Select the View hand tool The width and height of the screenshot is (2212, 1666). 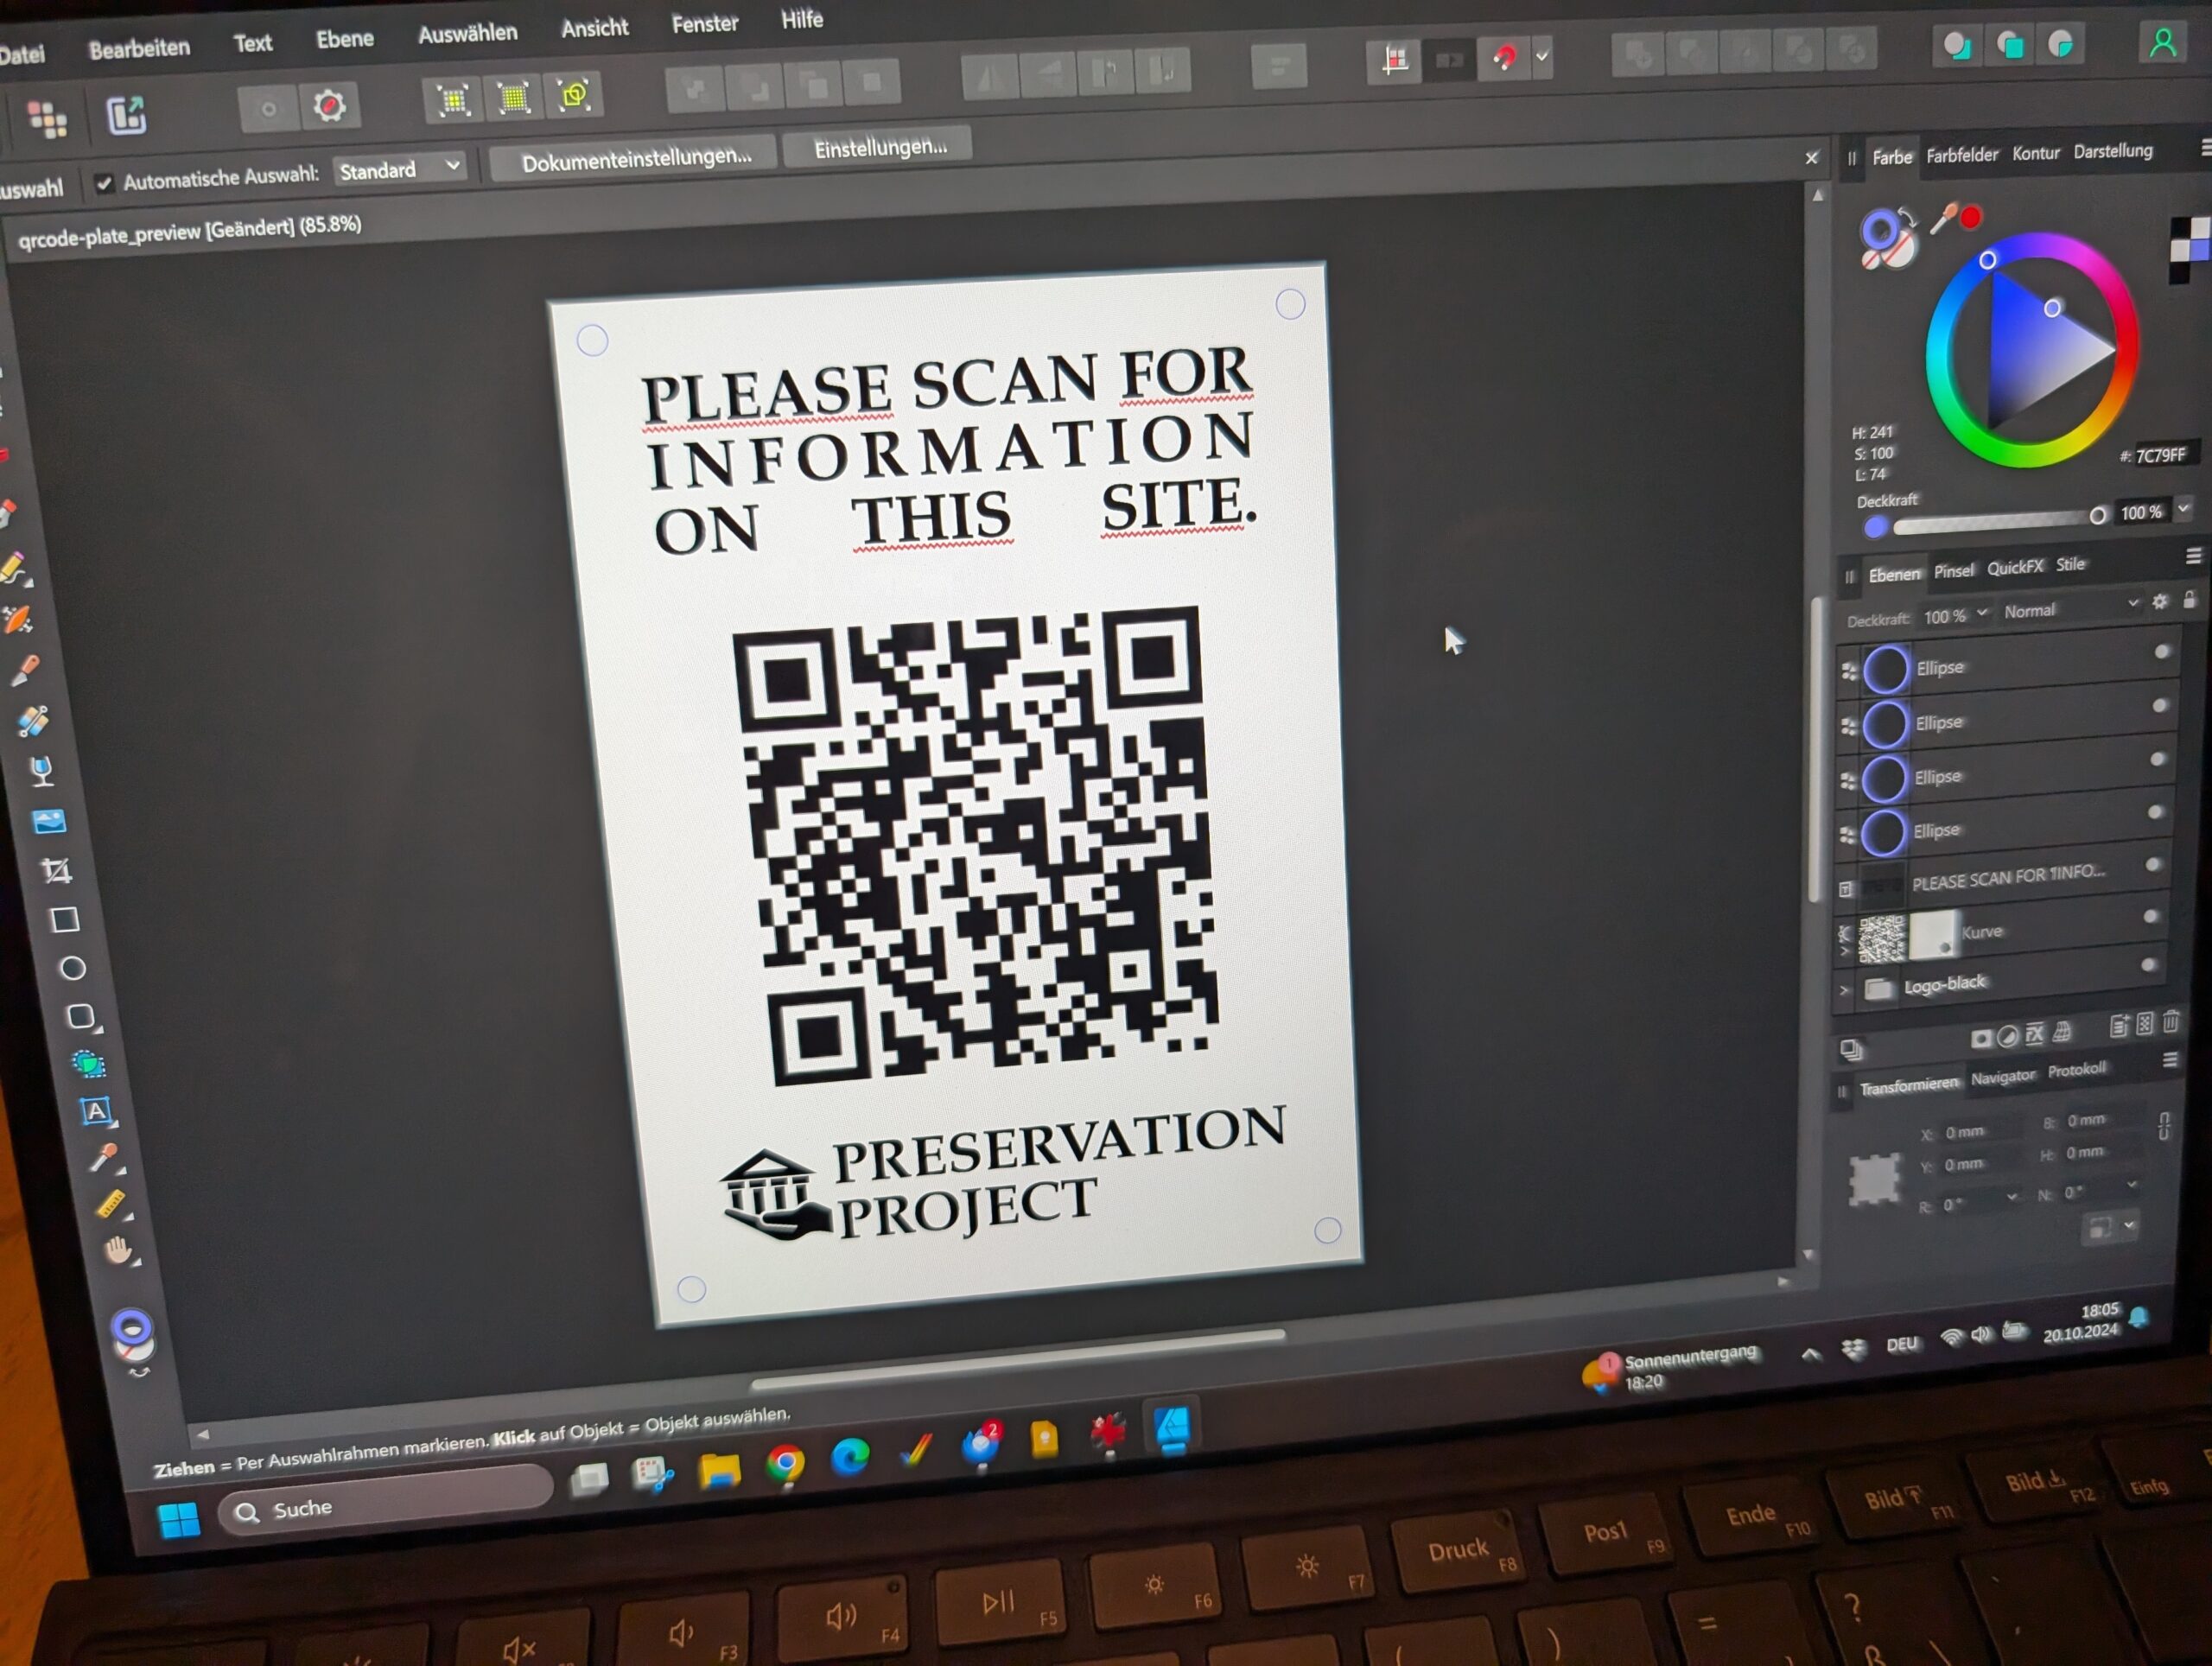pyautogui.click(x=120, y=1250)
